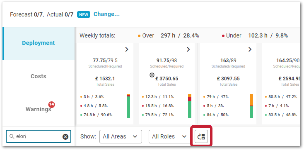The image size is (304, 150).
Task: Switch to the Costs tab
Action: tap(39, 76)
